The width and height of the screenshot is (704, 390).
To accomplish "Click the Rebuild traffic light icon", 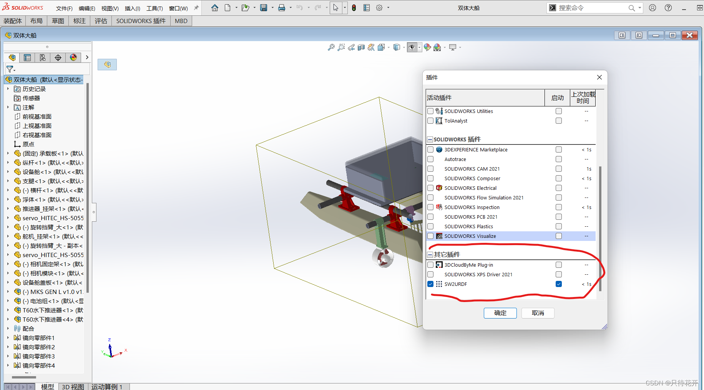I will 354,8.
